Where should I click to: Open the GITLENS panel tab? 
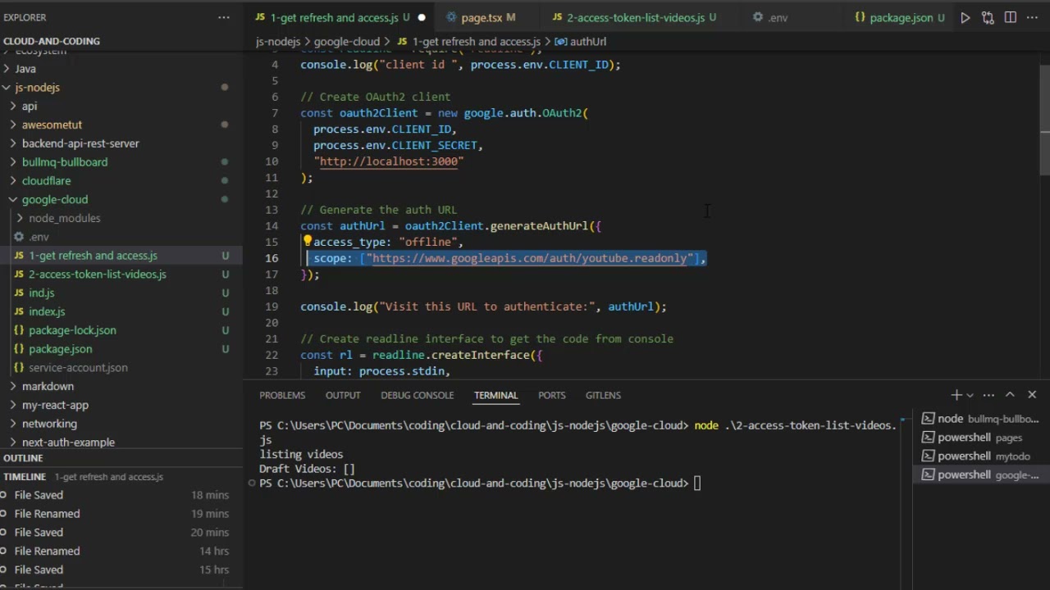click(x=603, y=395)
